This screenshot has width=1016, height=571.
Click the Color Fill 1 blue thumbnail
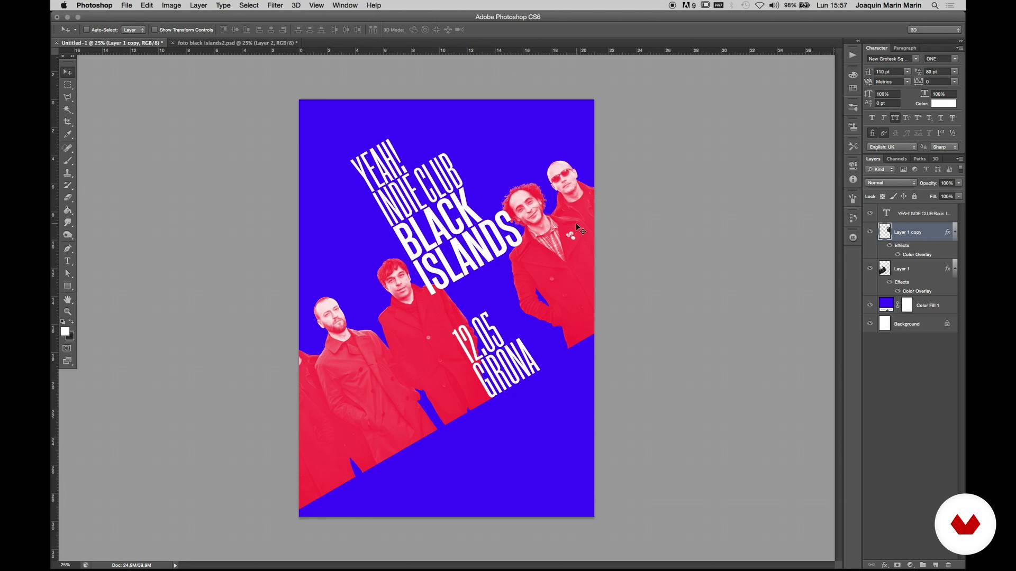886,305
